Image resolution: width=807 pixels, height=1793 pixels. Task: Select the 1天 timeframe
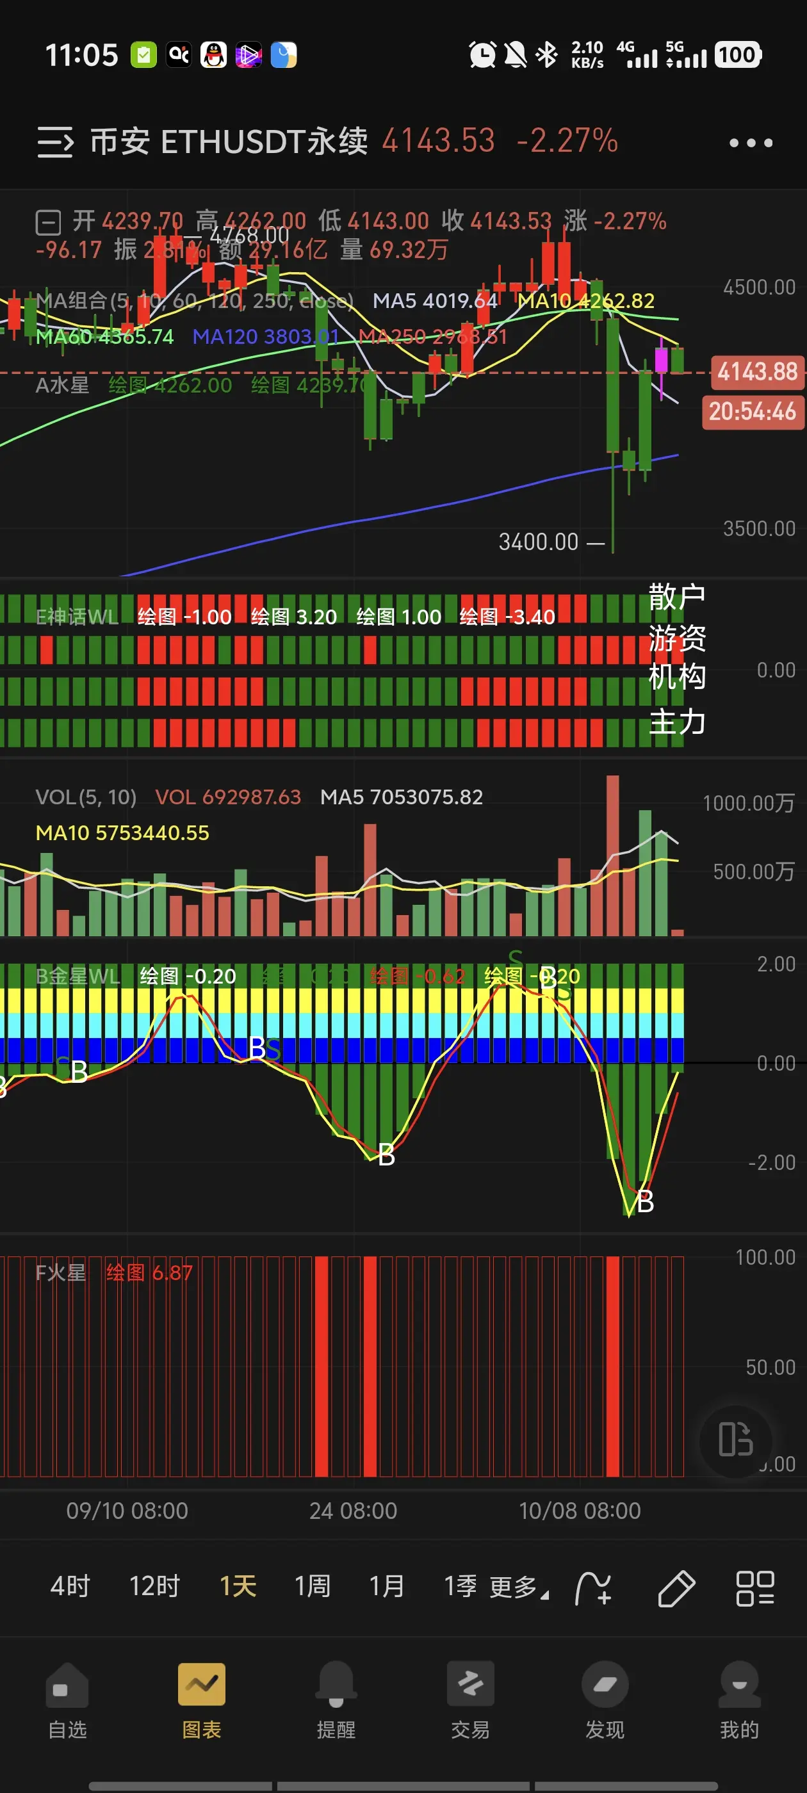pyautogui.click(x=238, y=1586)
